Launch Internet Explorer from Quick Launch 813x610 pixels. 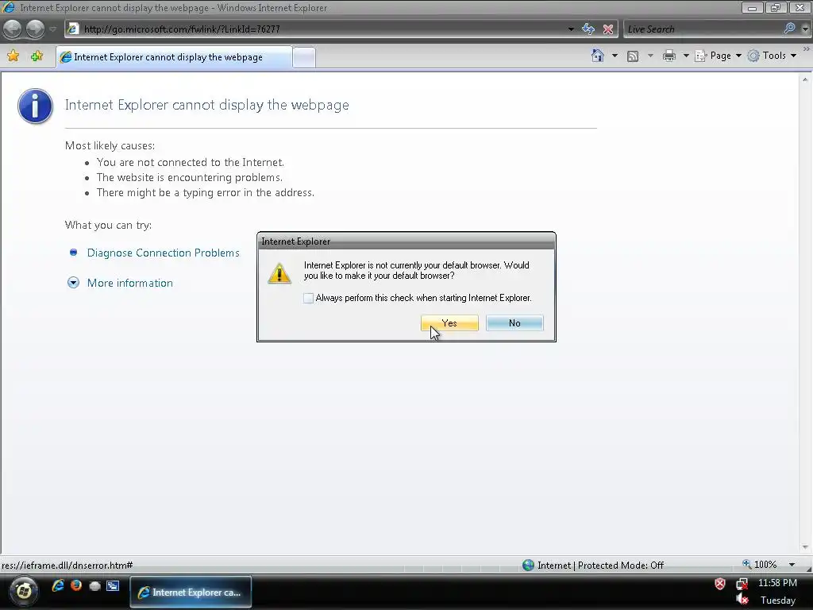57,585
